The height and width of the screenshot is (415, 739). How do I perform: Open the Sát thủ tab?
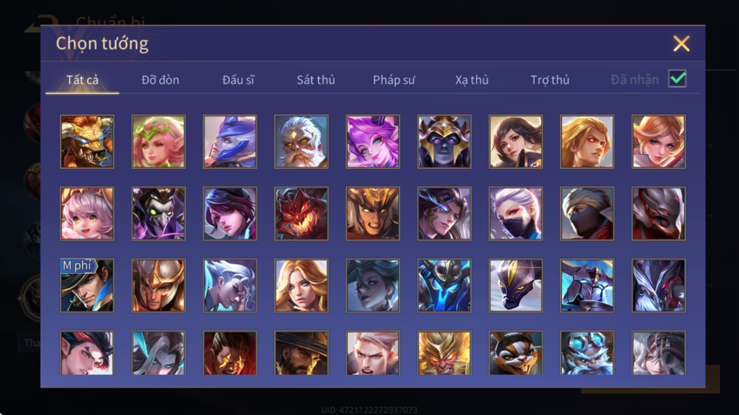pyautogui.click(x=316, y=80)
